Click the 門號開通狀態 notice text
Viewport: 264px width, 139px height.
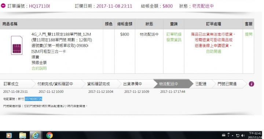coord(45,106)
